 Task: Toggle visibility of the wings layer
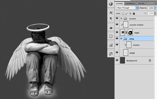point(117,52)
